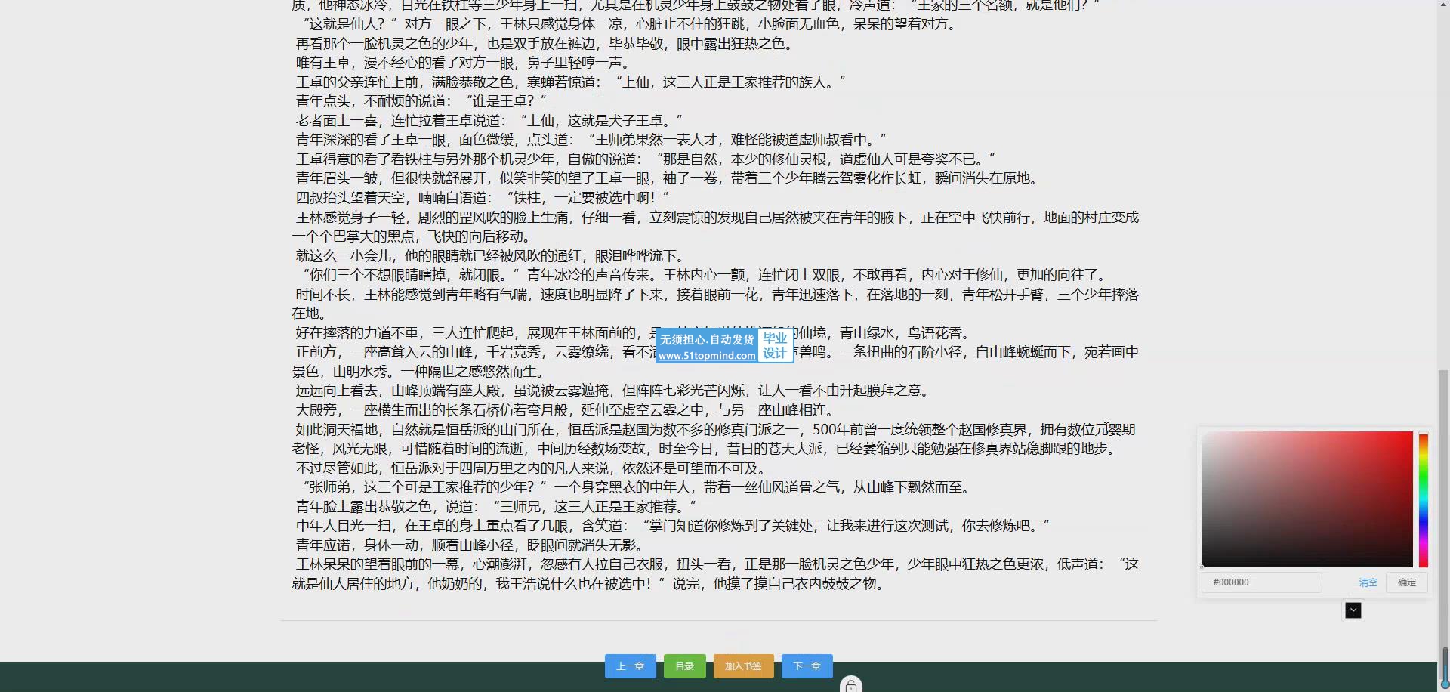Open the 目录 table of contents

click(x=684, y=666)
